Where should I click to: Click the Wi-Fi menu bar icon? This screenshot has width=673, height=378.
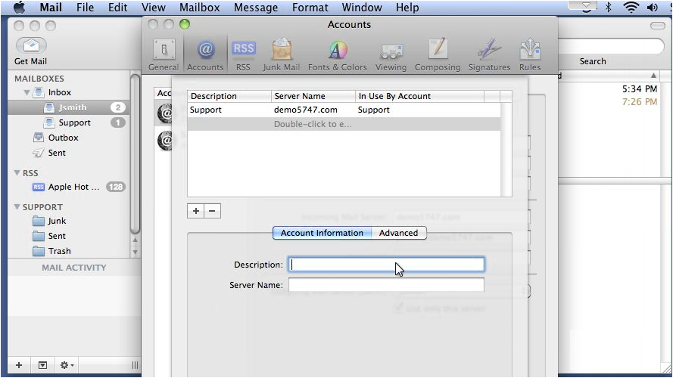point(631,8)
